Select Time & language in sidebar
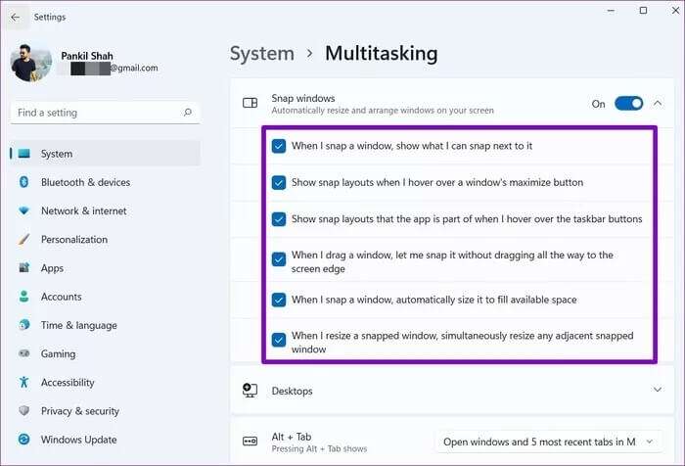Screen dimensions: 685x466 click(78, 325)
